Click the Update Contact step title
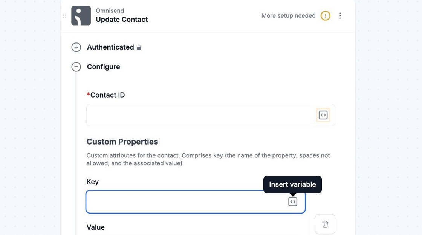The height and width of the screenshot is (235, 422). coord(122,20)
